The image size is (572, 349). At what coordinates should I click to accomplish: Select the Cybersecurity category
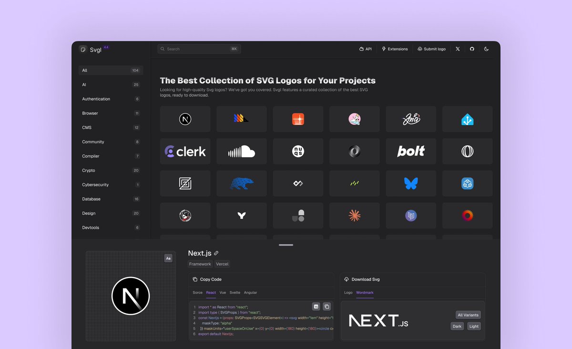[x=111, y=185]
